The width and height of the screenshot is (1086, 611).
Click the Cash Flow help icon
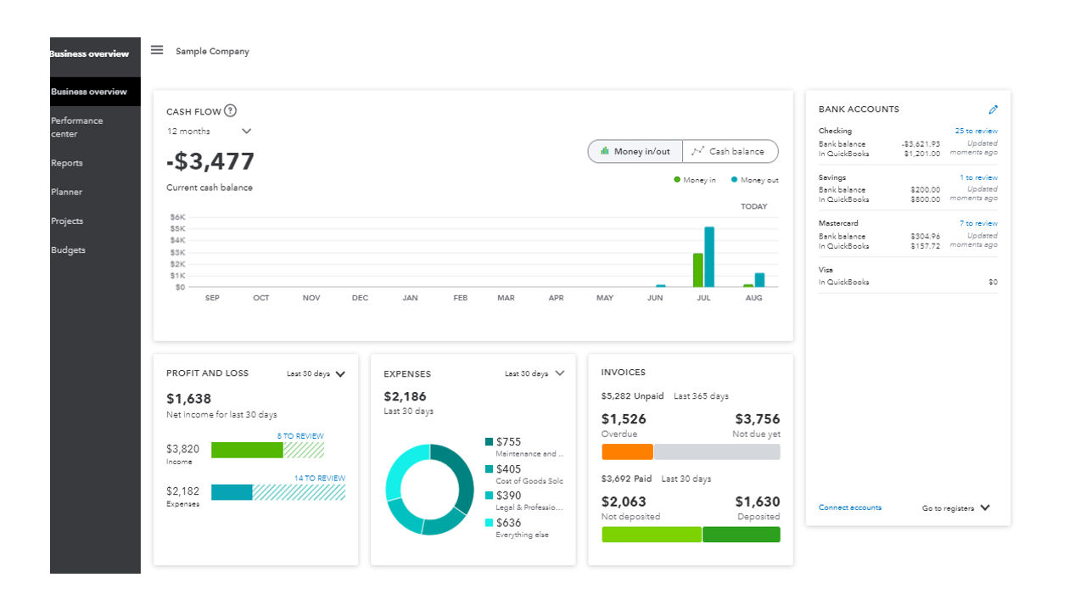tap(231, 110)
